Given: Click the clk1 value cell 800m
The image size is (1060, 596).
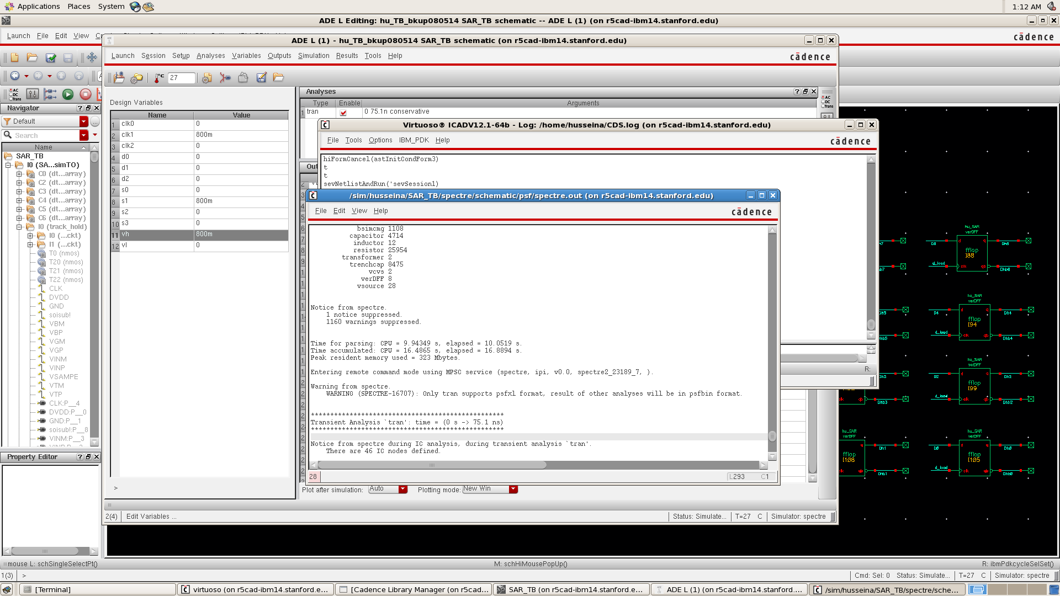Looking at the screenshot, I should tap(241, 135).
